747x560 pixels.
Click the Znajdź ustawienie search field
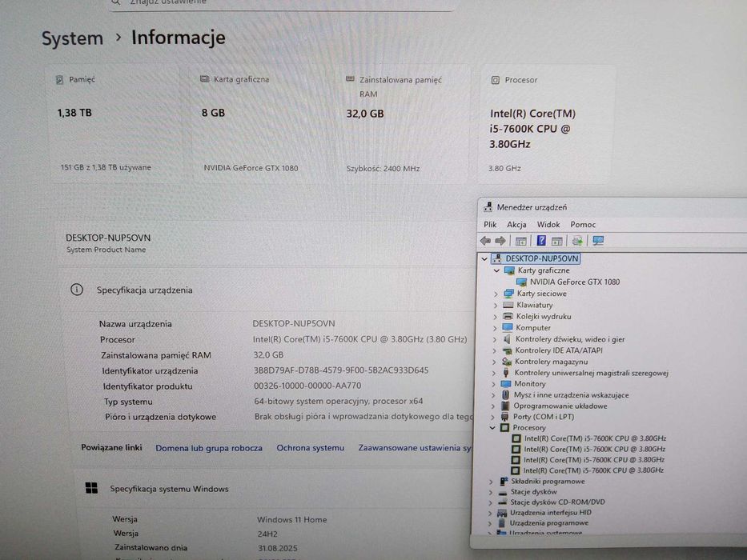[281, 4]
